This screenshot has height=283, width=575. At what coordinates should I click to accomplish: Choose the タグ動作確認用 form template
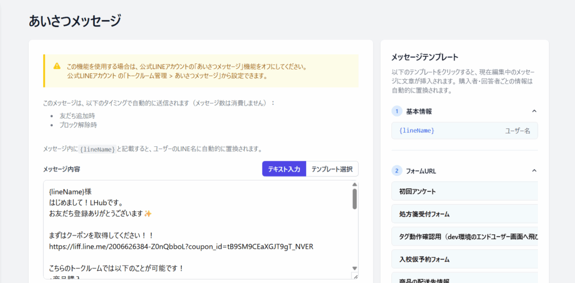point(464,237)
